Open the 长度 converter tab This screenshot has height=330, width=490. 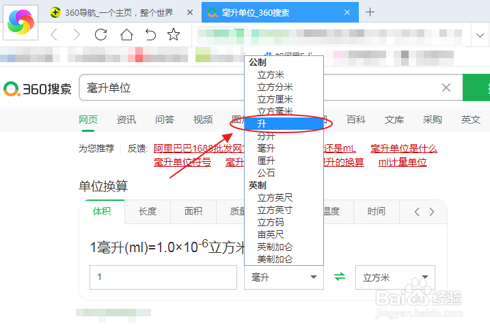pos(148,212)
